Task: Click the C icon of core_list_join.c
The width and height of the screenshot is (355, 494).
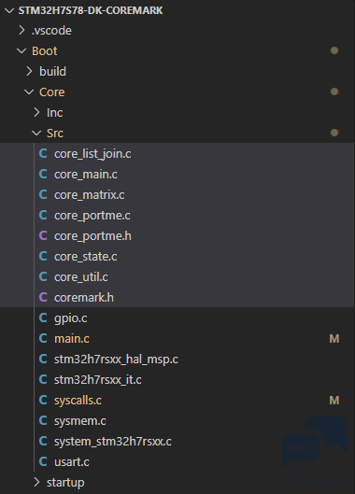Action: (43, 154)
